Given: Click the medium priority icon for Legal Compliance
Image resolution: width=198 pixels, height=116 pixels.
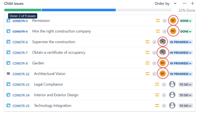Looking at the screenshot, I should point(157,84).
